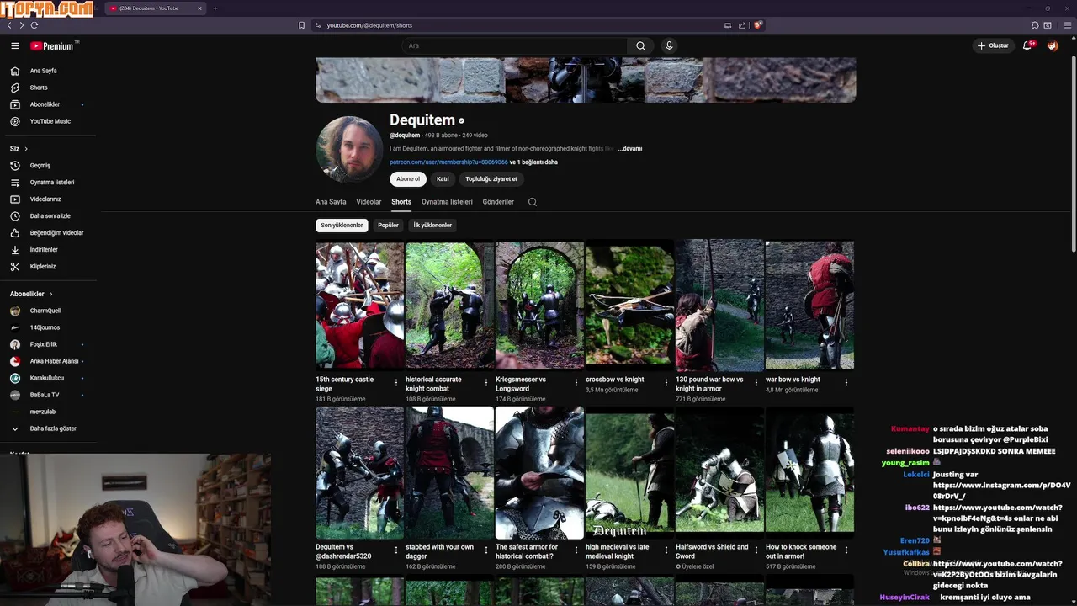Switch to channel Ana Sayfa tab
This screenshot has height=606, width=1077.
point(331,202)
